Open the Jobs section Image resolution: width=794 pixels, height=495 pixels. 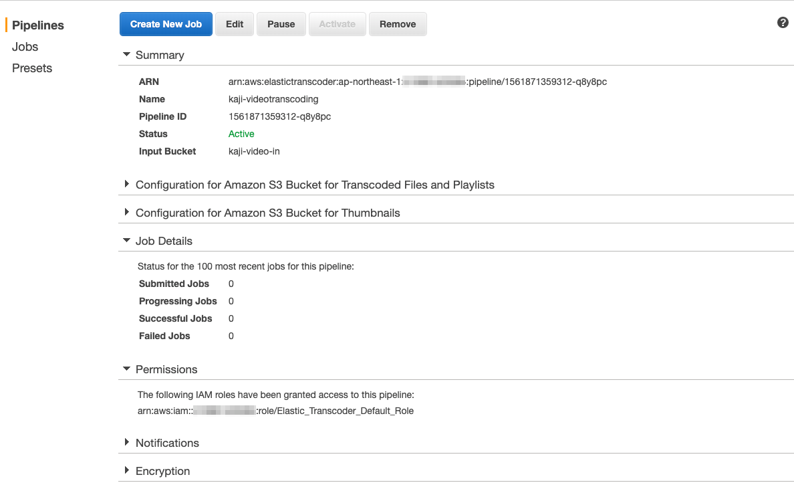coord(25,46)
